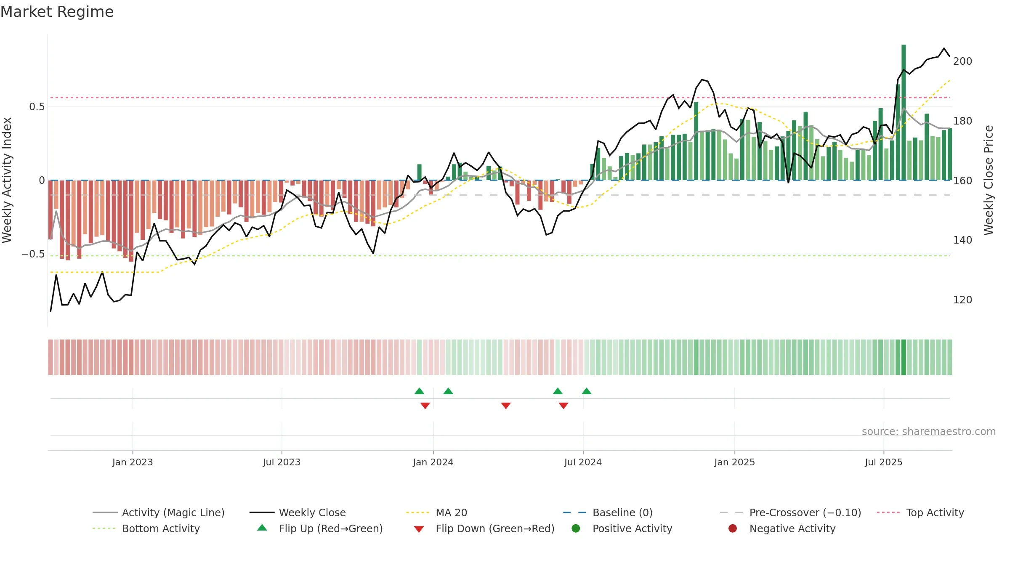Click the first green cell in the regime heat strip
The width and height of the screenshot is (1010, 568).
419,357
